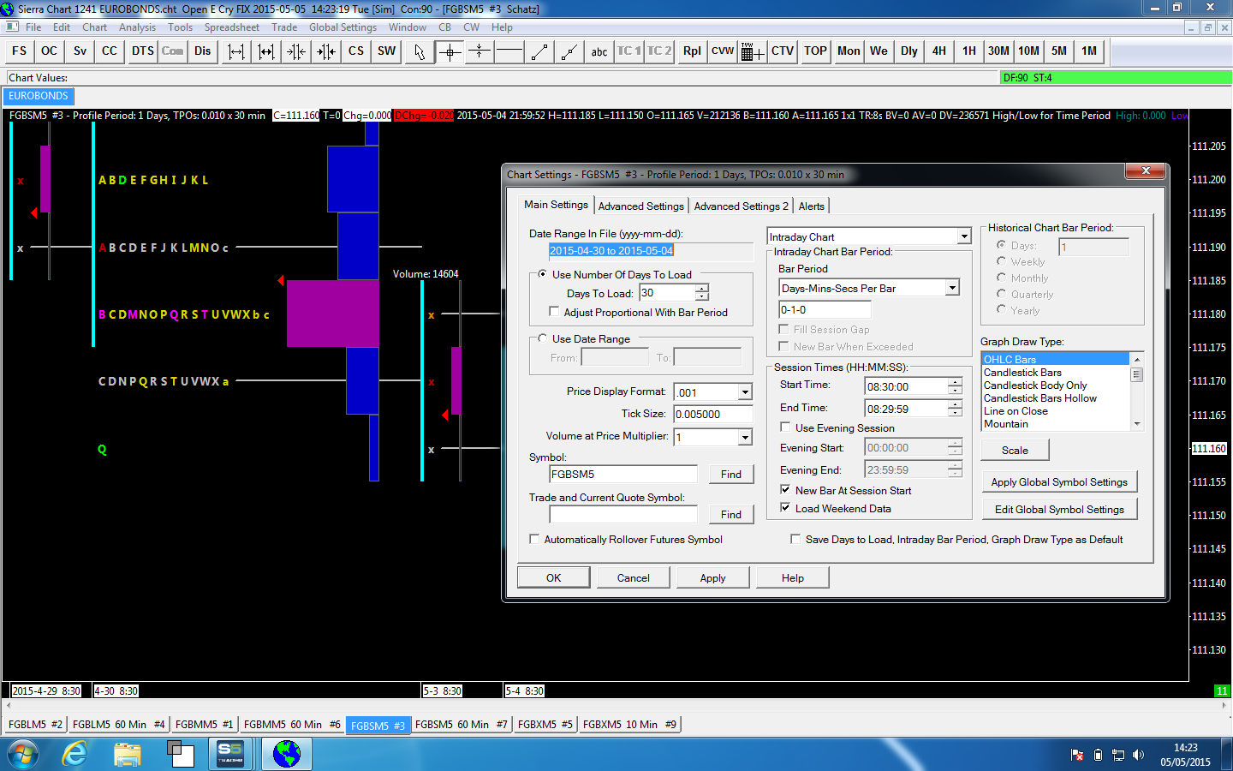The height and width of the screenshot is (771, 1233).
Task: Choose the diagonal line drawing tool
Action: (539, 51)
